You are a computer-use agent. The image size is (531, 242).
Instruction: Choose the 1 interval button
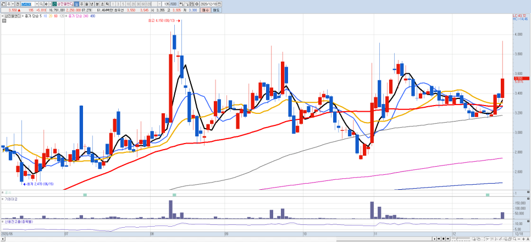[113, 4]
